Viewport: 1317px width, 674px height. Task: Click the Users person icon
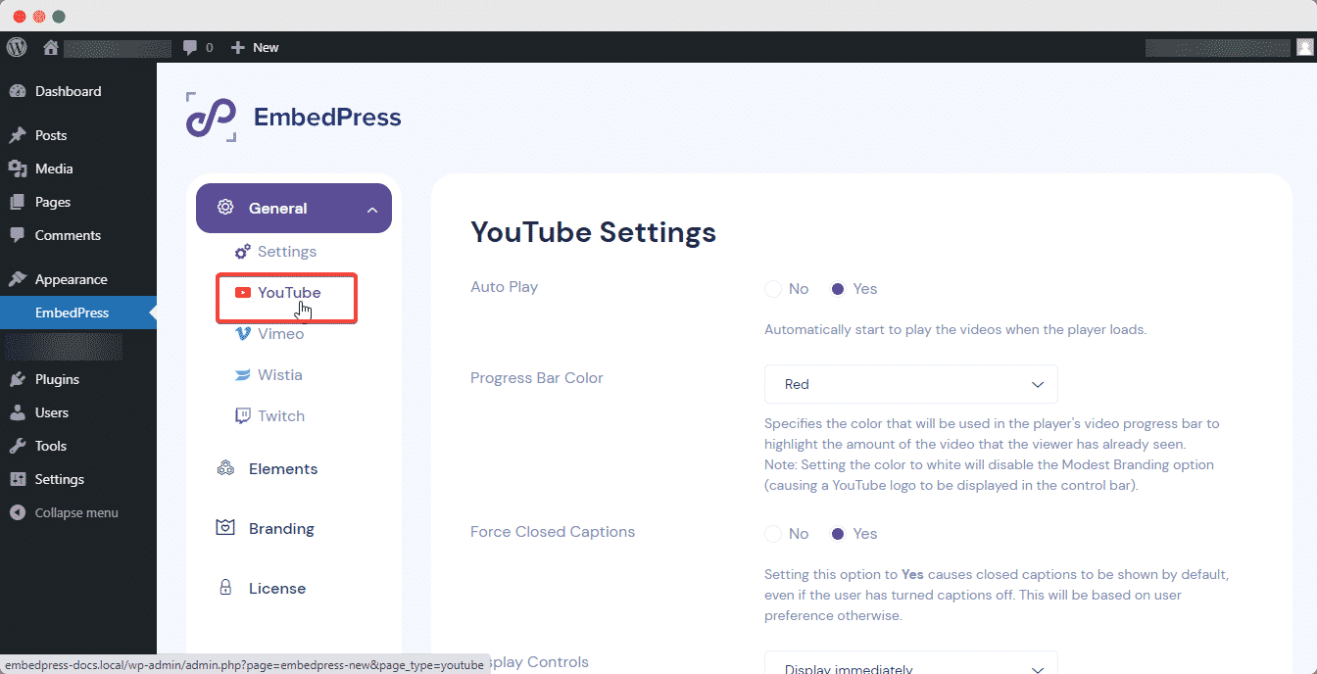tap(18, 412)
